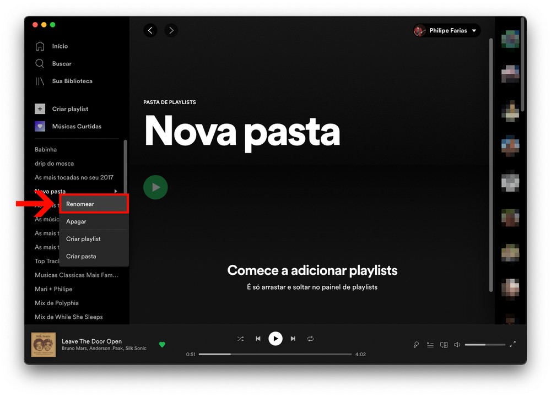Open Musicas Classicas Mais Fam... playlist

coord(76,275)
